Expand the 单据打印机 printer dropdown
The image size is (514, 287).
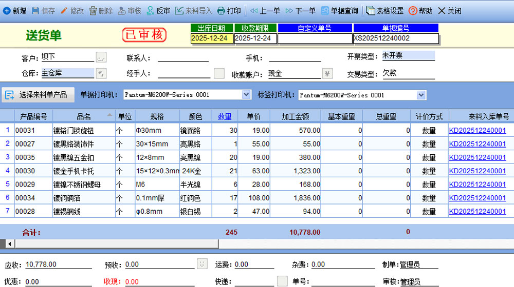(x=246, y=95)
